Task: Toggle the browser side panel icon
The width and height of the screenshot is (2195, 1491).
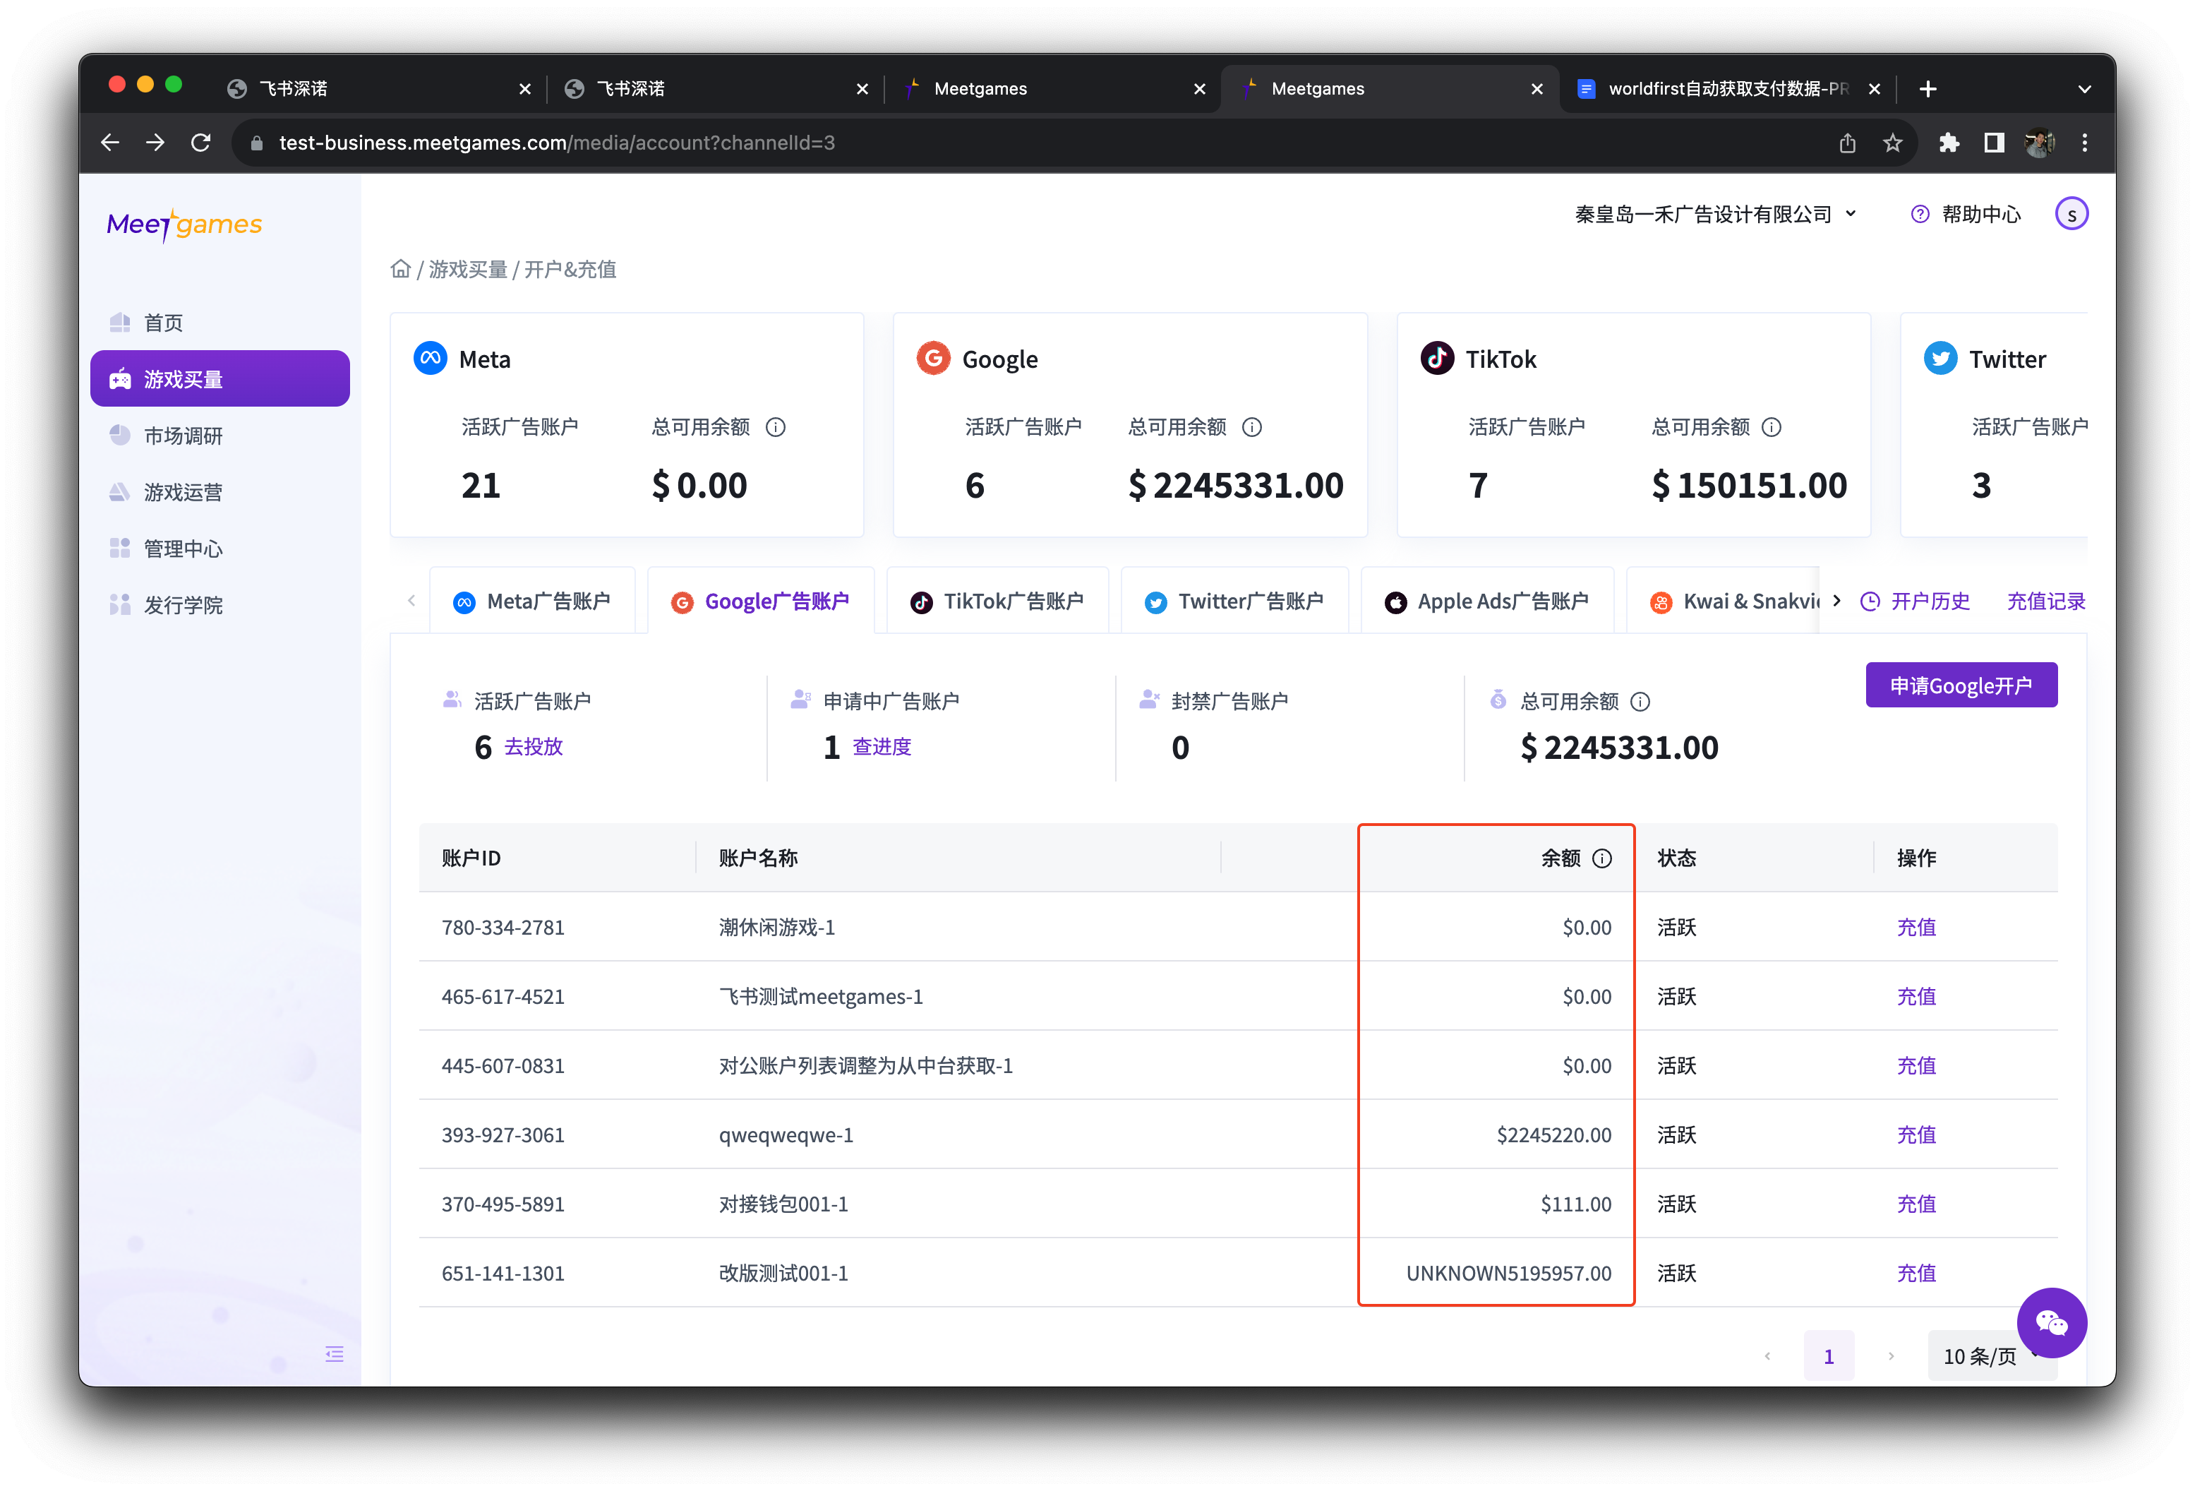Action: 1994,143
